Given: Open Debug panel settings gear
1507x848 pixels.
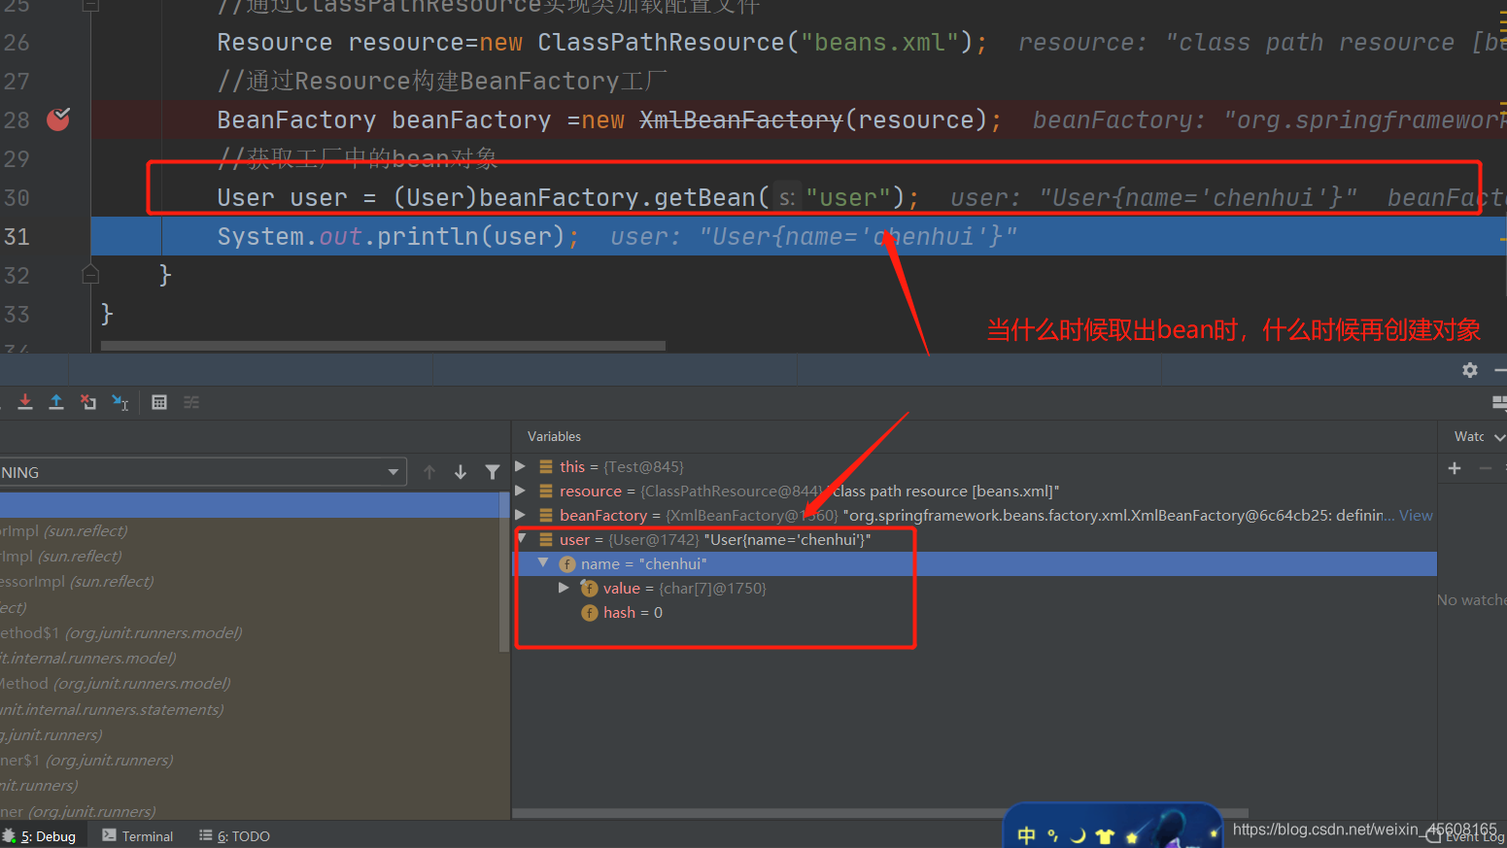Looking at the screenshot, I should [1470, 370].
